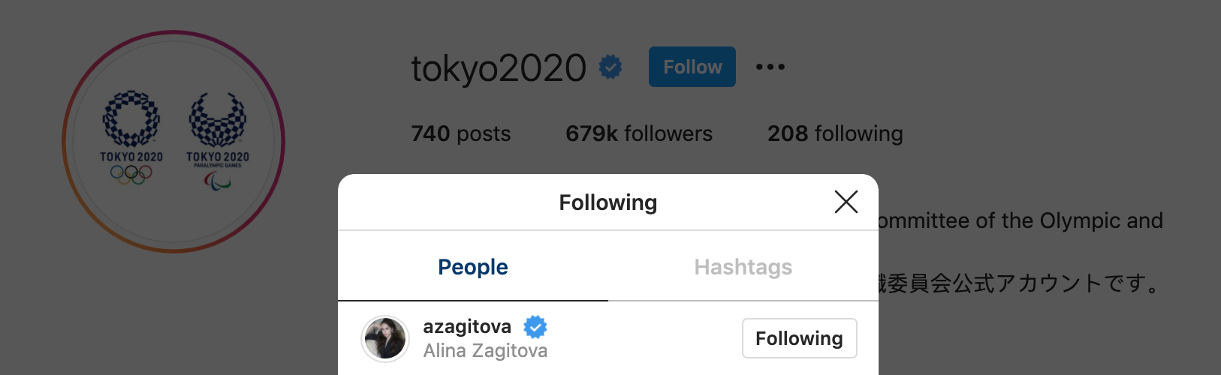
Task: Click the 740 posts count
Action: point(461,133)
